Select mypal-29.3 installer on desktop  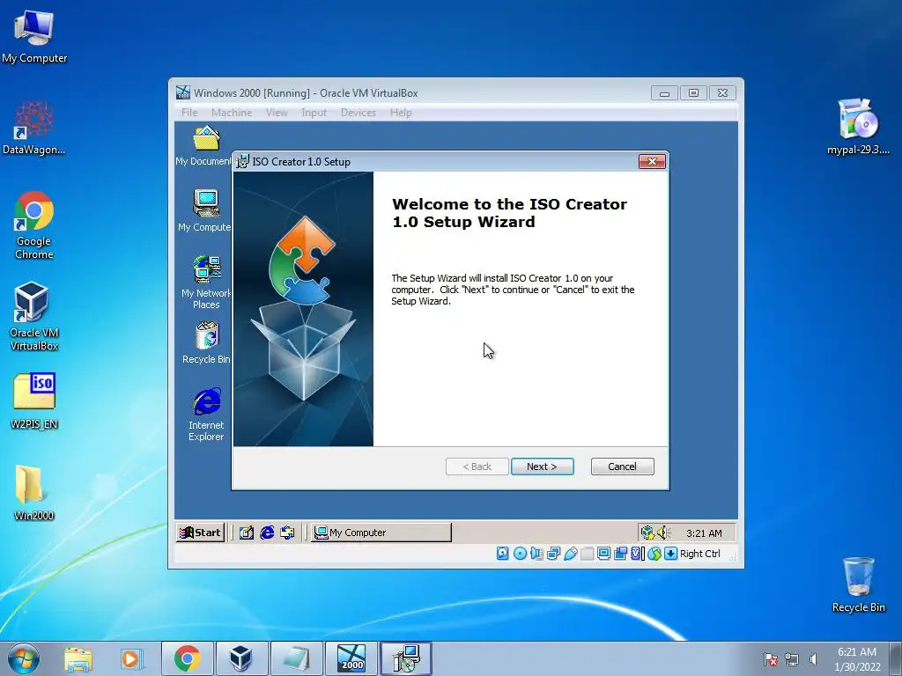858,127
